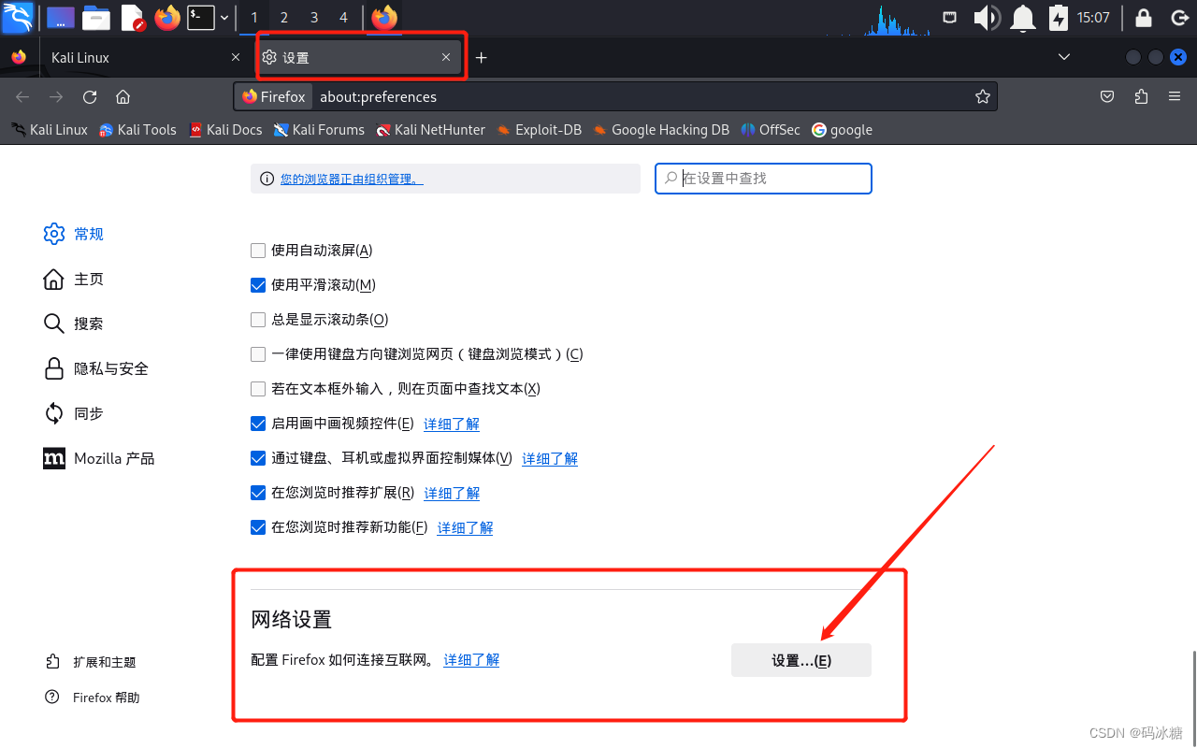Expand the list all tabs chevron
1197x748 pixels.
[1063, 57]
